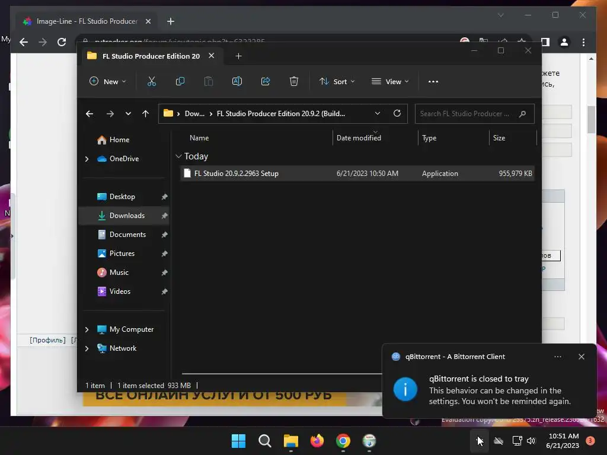Toggle Chrome side panel button
607x455 pixels.
(x=545, y=42)
